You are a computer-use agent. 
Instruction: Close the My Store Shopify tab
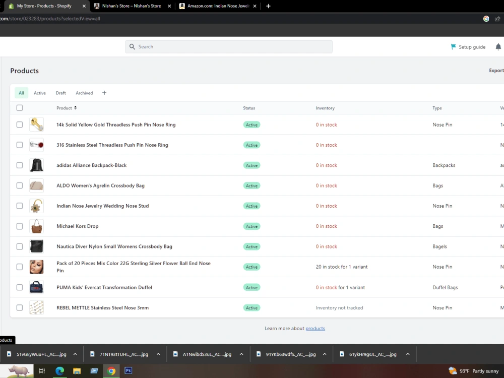[x=84, y=6]
